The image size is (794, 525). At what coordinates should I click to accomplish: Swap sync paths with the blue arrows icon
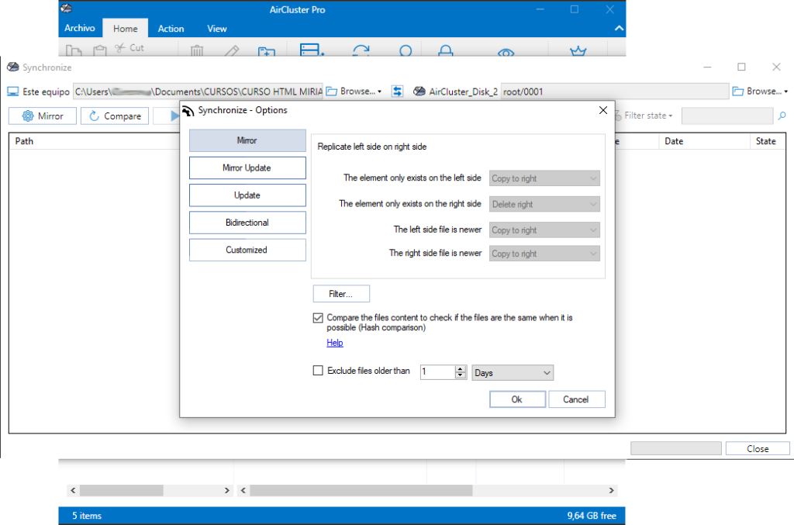[397, 91]
